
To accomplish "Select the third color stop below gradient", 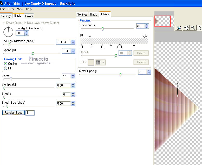I will [x=119, y=46].
